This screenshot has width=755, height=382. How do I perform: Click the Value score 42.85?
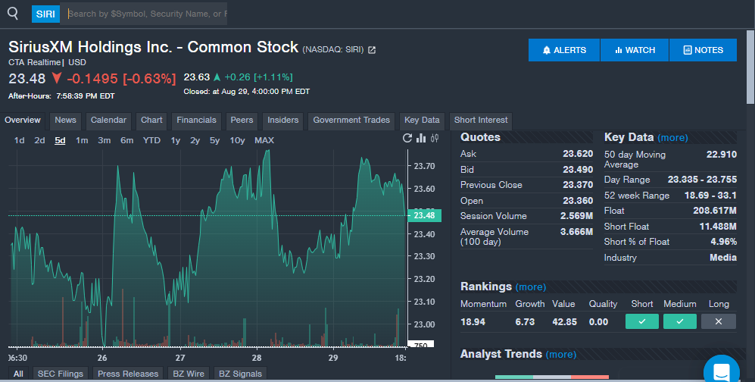[565, 322]
